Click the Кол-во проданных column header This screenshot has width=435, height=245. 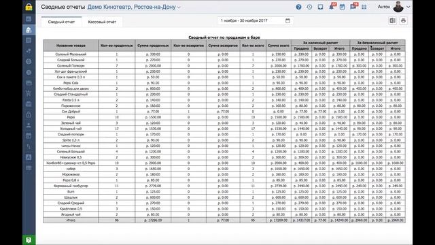[116, 46]
